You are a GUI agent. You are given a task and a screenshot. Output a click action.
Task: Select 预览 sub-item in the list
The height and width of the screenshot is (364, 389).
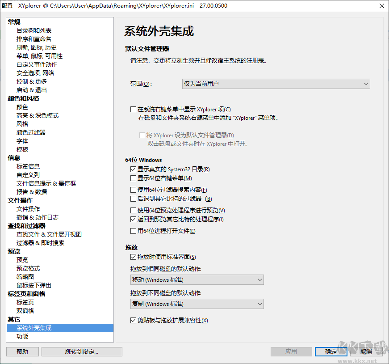pyautogui.click(x=22, y=260)
